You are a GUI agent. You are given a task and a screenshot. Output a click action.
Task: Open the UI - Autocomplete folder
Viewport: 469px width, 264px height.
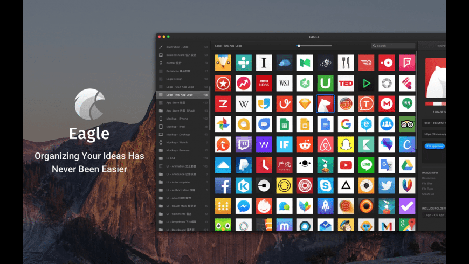coord(183,182)
